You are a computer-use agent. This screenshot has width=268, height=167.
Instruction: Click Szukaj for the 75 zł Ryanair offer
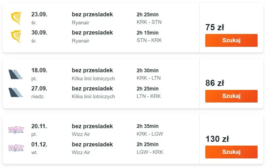click(231, 40)
